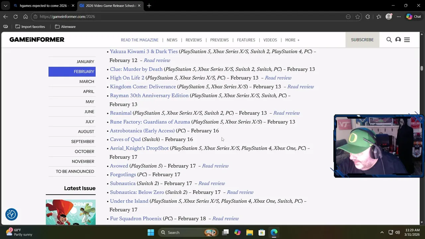Open favorites list icon in toolbar
Screen dimensions: 425x239
(x=379, y=17)
